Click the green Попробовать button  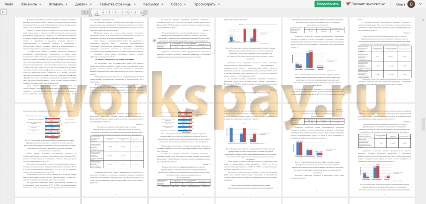(327, 4)
